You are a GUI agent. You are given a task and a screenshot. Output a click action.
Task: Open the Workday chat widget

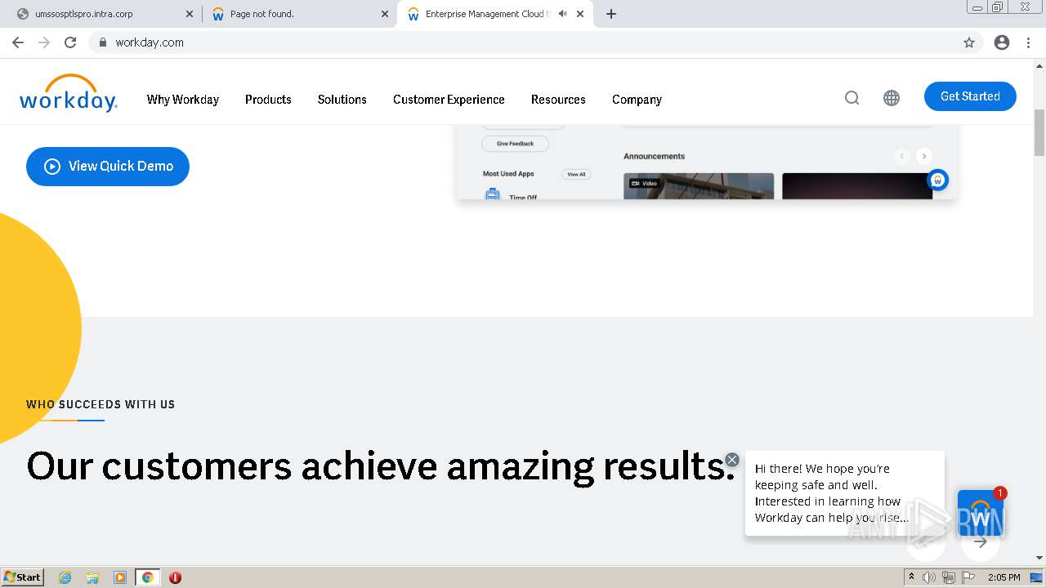[x=981, y=513]
